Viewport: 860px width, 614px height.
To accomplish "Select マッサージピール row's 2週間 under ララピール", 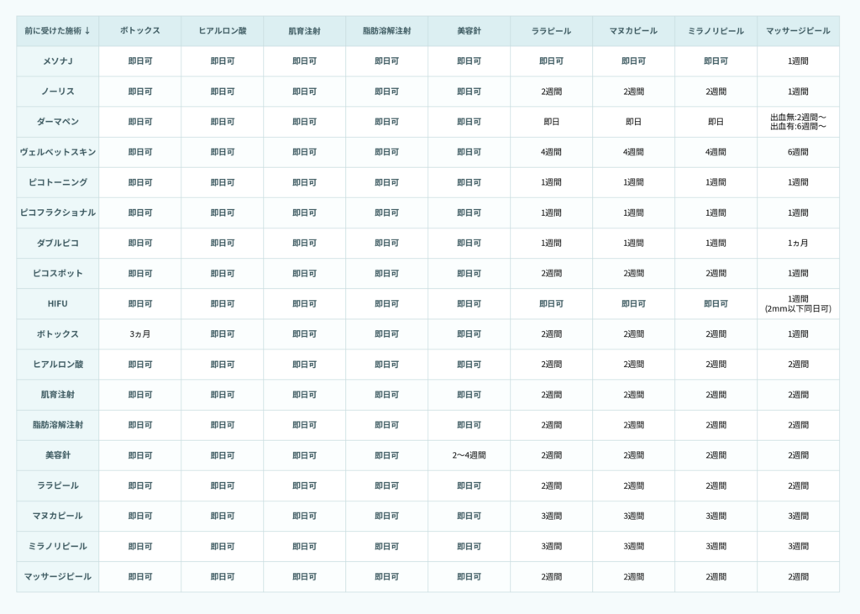I will coord(551,577).
